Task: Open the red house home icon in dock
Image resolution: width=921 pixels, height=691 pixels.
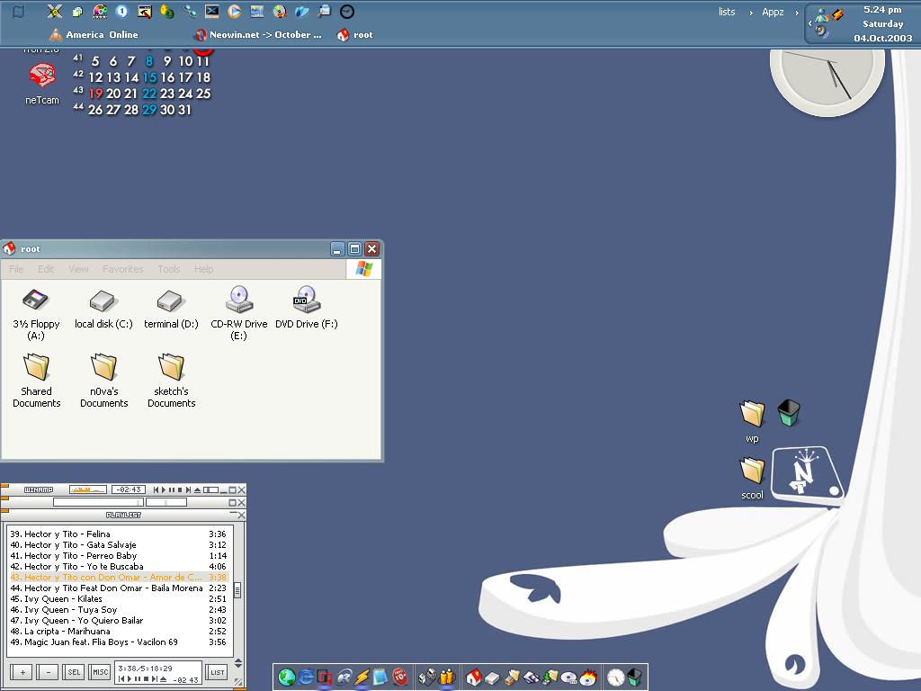Action: (474, 678)
